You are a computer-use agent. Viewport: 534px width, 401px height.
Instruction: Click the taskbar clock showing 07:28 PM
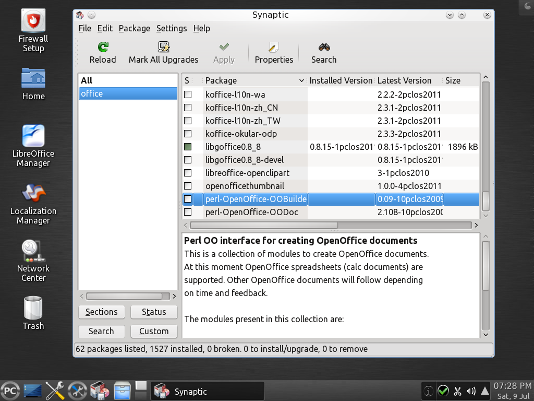[x=513, y=386]
